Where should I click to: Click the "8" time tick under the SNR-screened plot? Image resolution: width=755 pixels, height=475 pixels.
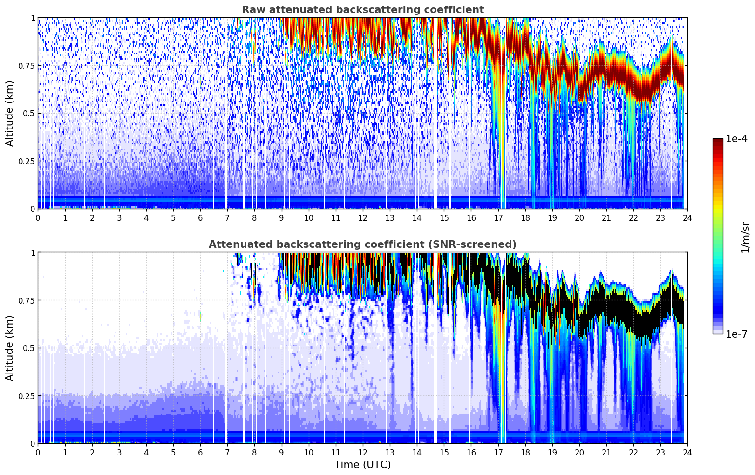[254, 452]
